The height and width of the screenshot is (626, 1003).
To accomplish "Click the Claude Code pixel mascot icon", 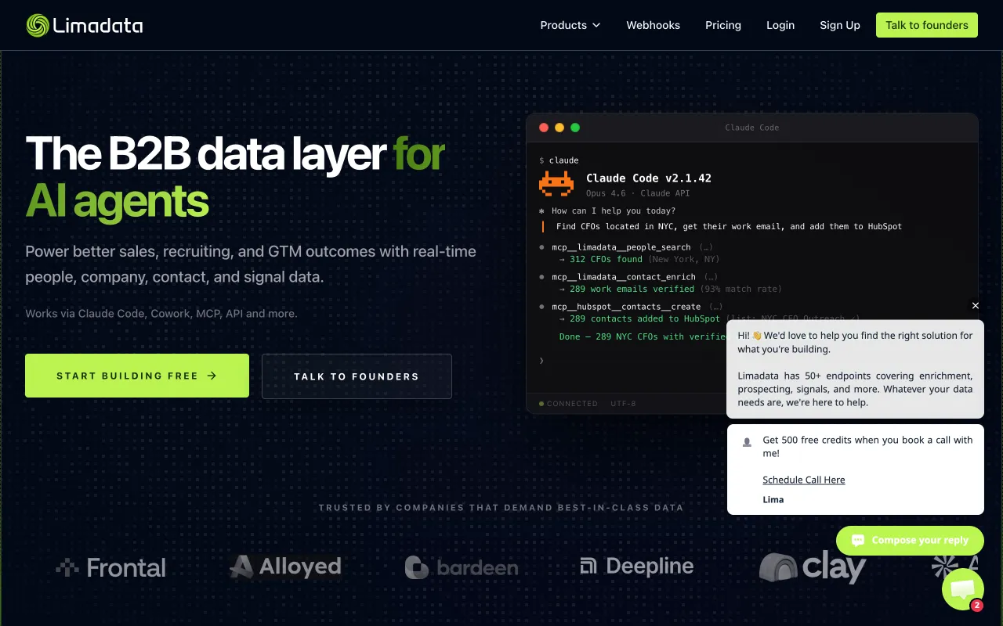I will [x=556, y=184].
